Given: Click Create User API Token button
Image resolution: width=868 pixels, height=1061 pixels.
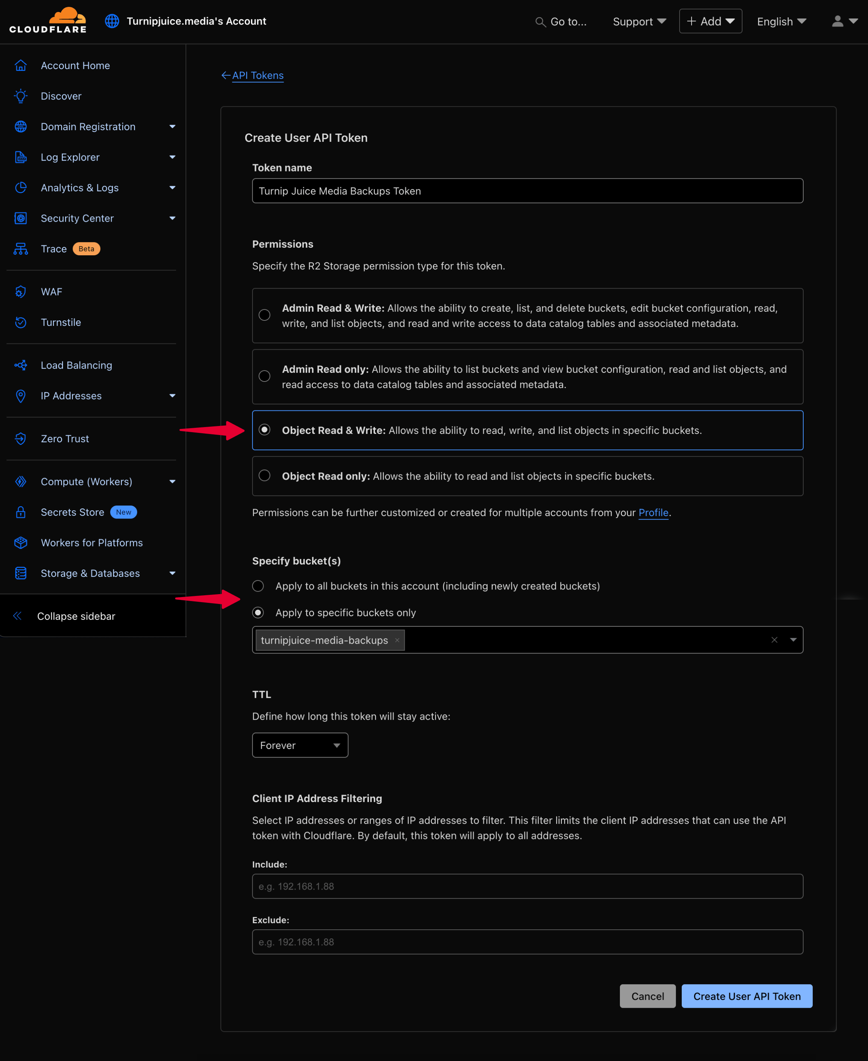Looking at the screenshot, I should point(746,996).
